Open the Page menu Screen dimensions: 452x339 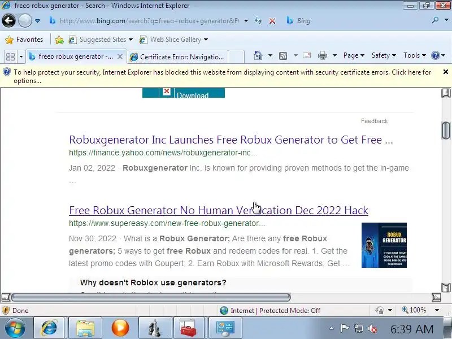354,55
